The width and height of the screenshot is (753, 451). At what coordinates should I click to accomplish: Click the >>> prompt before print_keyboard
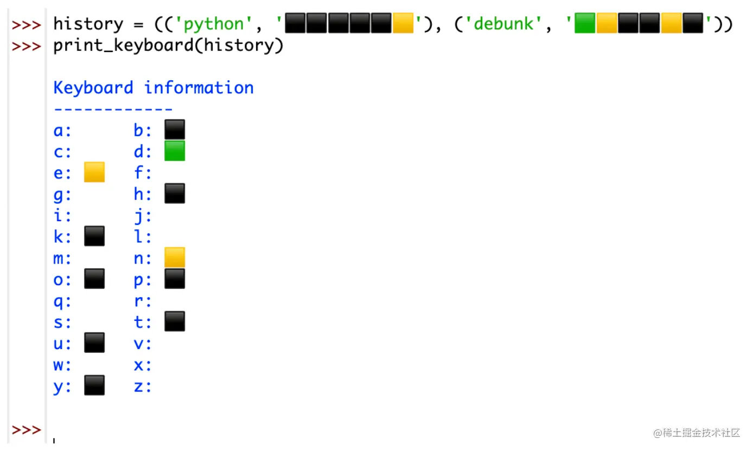coord(27,46)
